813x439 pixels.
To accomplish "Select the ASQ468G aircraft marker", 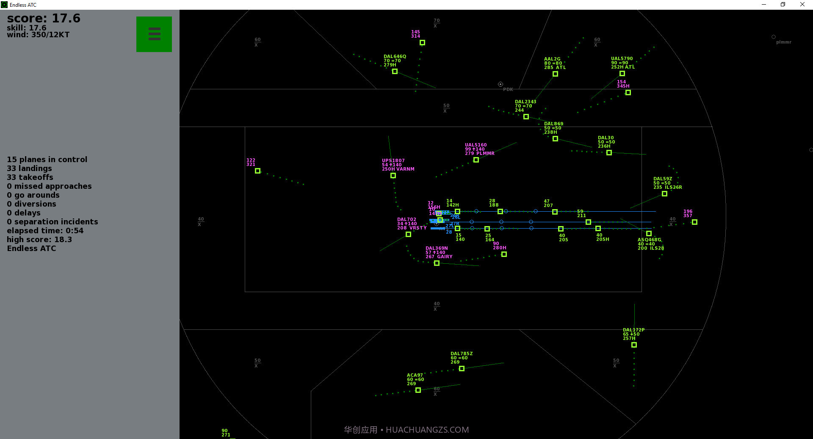I will [649, 234].
